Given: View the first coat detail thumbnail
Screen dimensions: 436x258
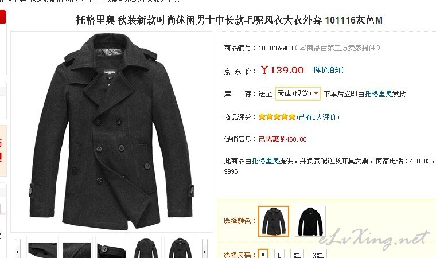Looking at the screenshot, I should [42, 248].
